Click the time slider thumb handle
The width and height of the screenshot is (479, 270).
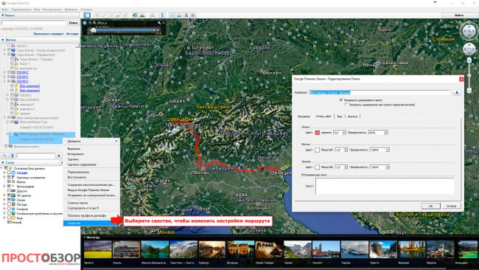click(x=93, y=30)
